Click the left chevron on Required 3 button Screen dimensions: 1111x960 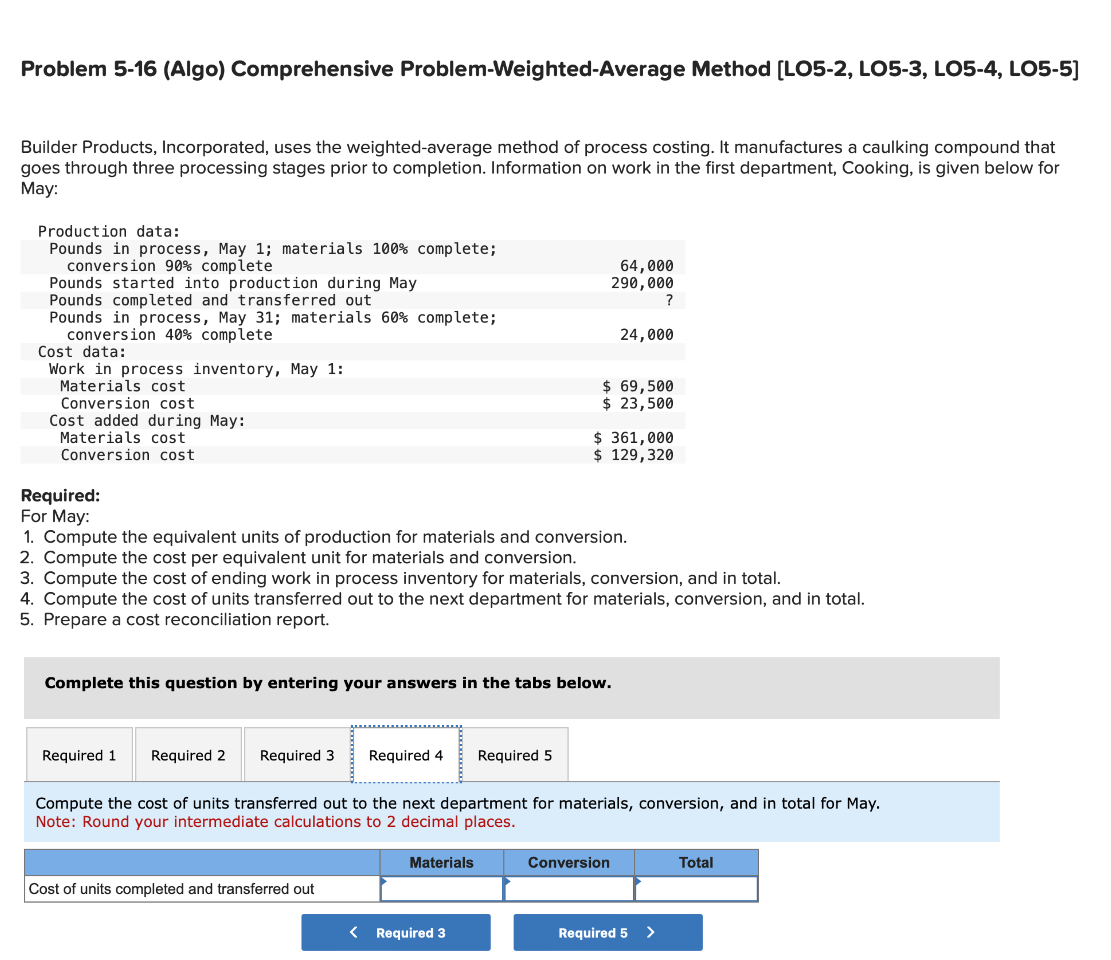point(354,932)
